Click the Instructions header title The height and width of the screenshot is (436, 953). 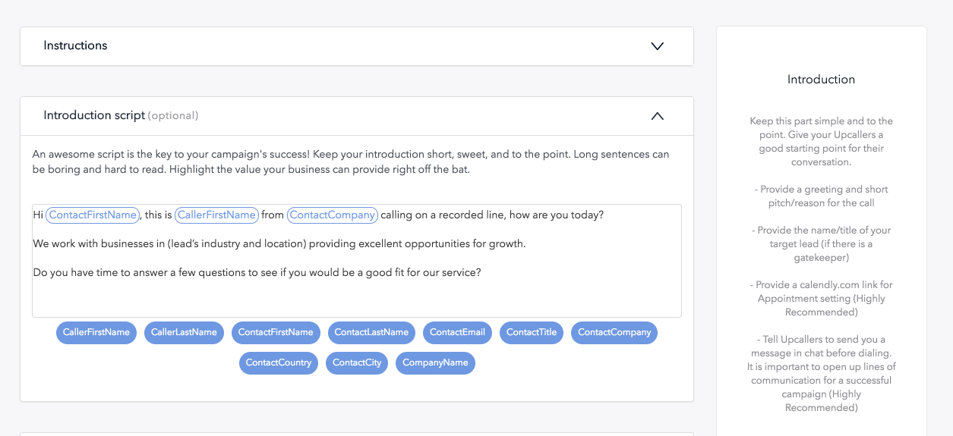(75, 45)
